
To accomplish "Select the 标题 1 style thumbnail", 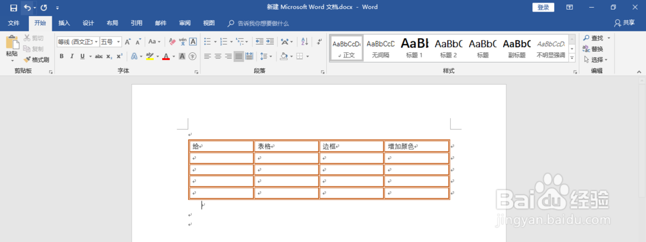I will [x=415, y=48].
